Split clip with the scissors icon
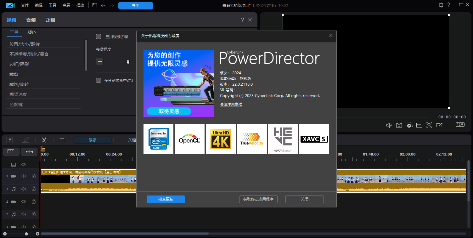Screen dimensions: 473x238 click(44, 140)
